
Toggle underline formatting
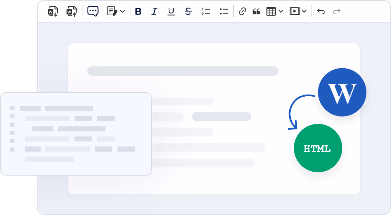coord(171,11)
